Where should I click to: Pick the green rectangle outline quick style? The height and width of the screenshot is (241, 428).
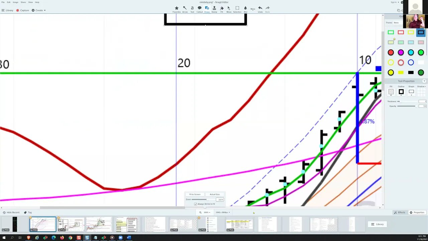point(391,32)
